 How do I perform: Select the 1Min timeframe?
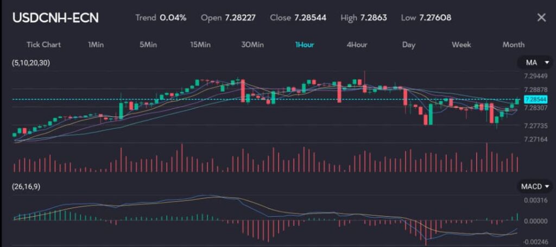[x=96, y=44]
